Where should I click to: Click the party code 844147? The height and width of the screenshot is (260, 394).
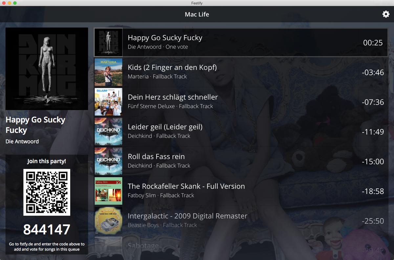click(47, 229)
